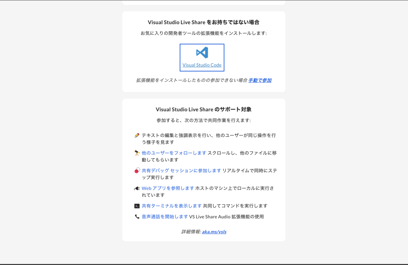Screen dimensions: 408x265
Task: Open 共有デバッグ セッションに参加します link
Action: [182, 171]
